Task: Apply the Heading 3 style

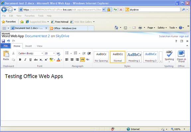Action: tap(150, 57)
